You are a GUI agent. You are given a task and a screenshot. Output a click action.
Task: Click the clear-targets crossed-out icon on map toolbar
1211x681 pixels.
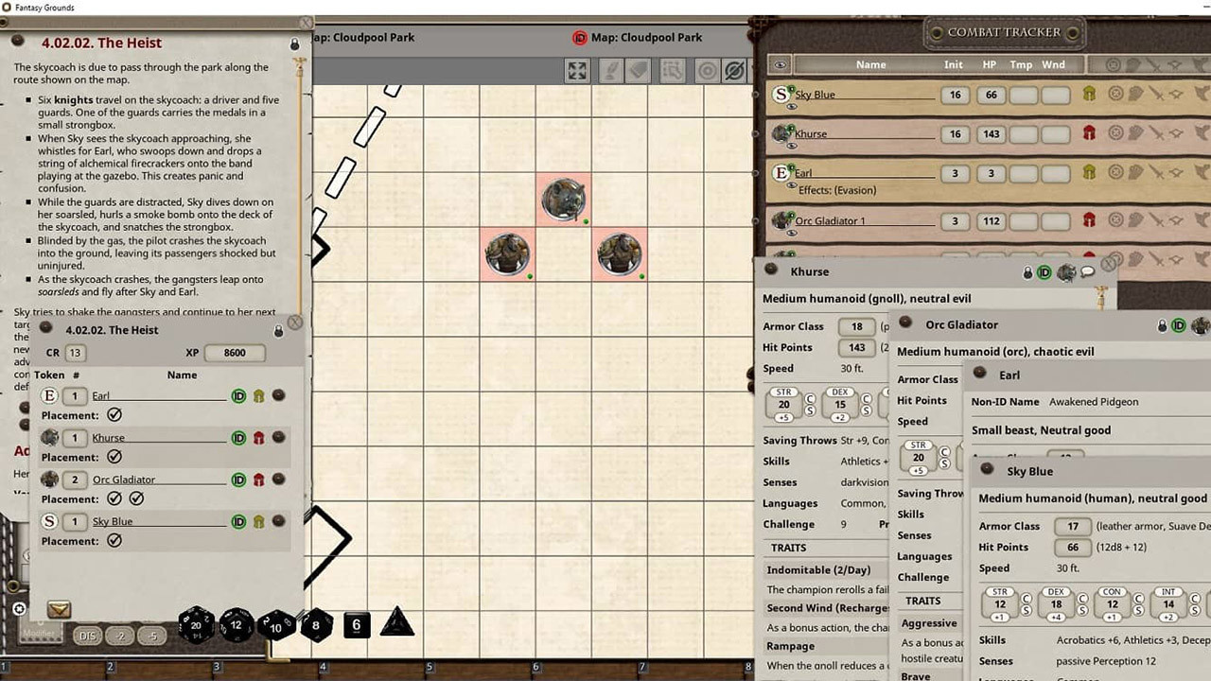tap(734, 70)
